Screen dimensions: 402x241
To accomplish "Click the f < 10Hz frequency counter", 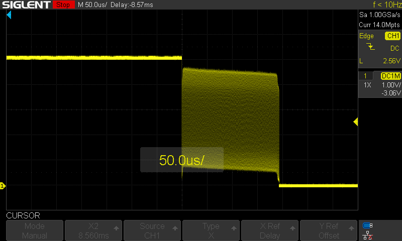I will pos(387,5).
